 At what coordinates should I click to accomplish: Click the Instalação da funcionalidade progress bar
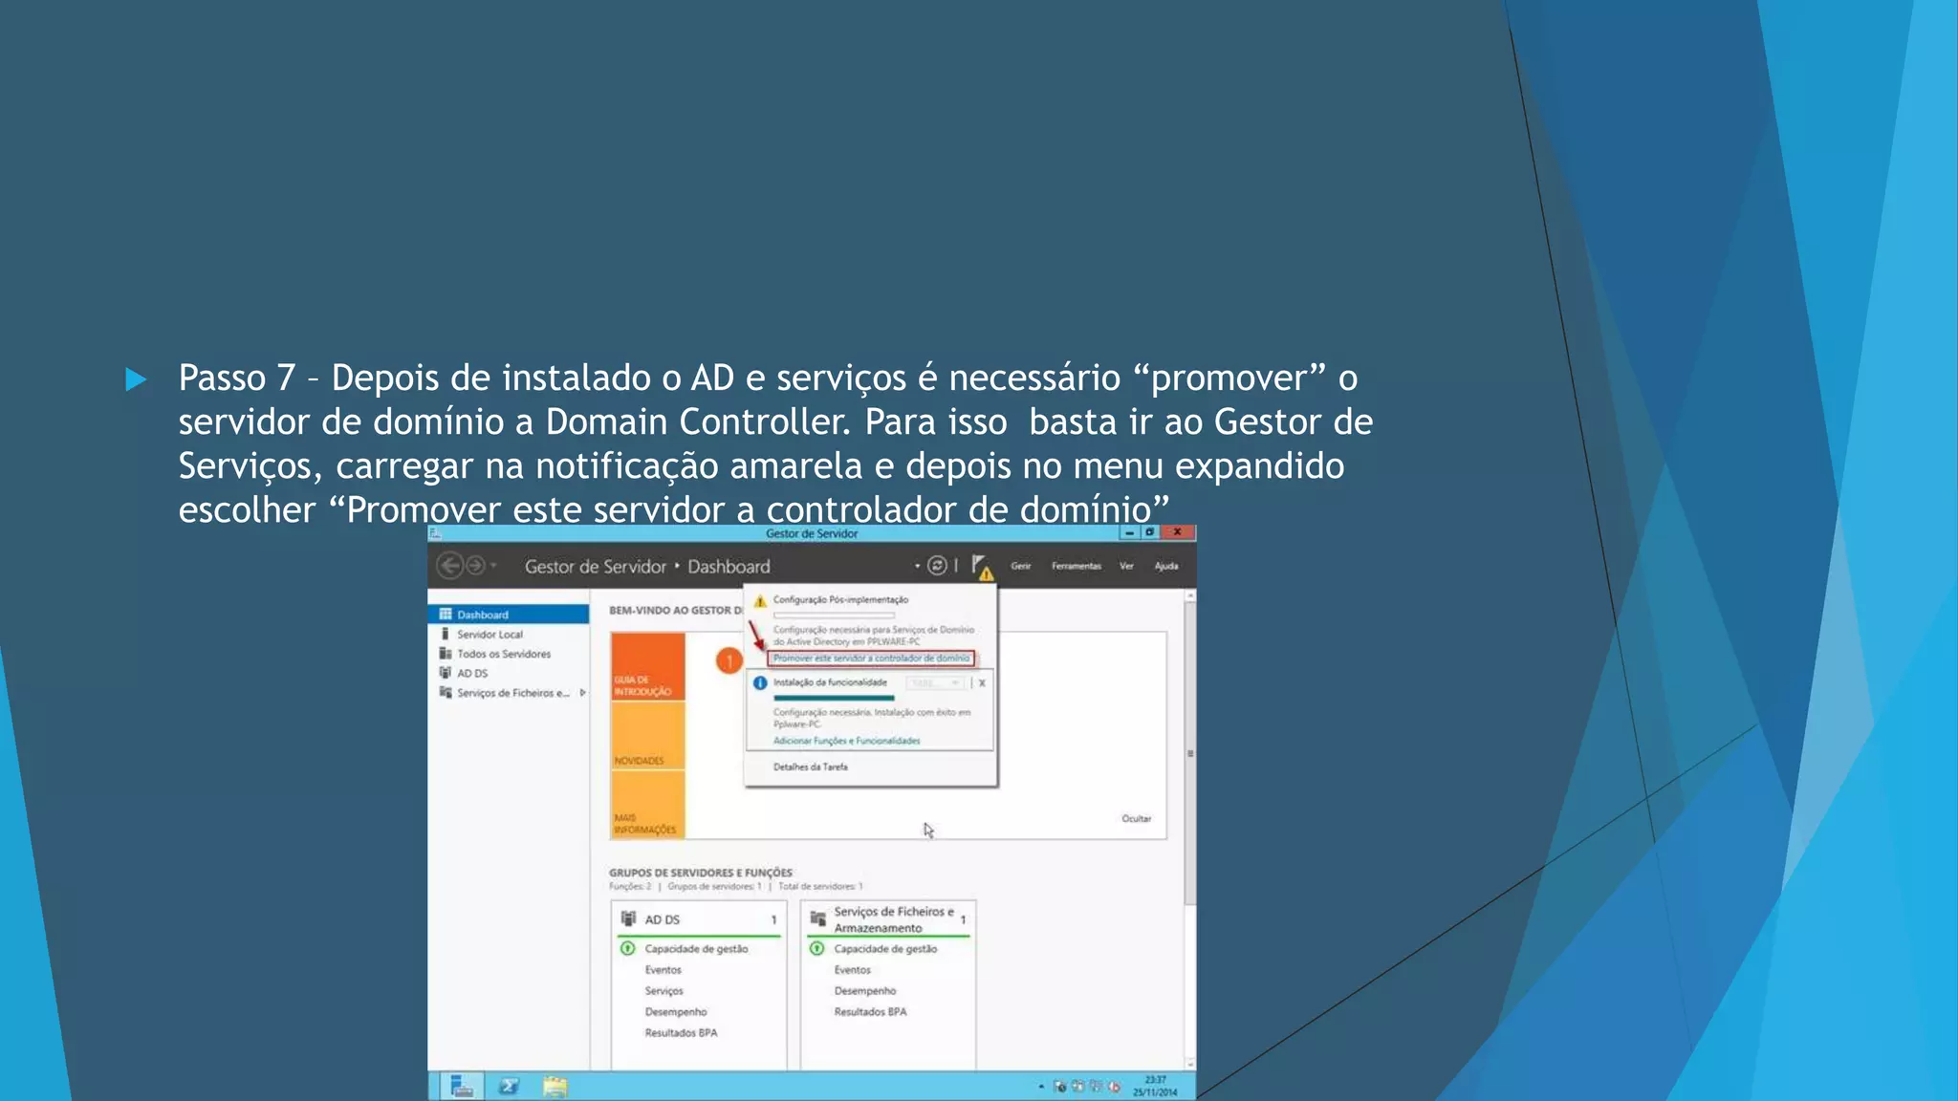[834, 698]
